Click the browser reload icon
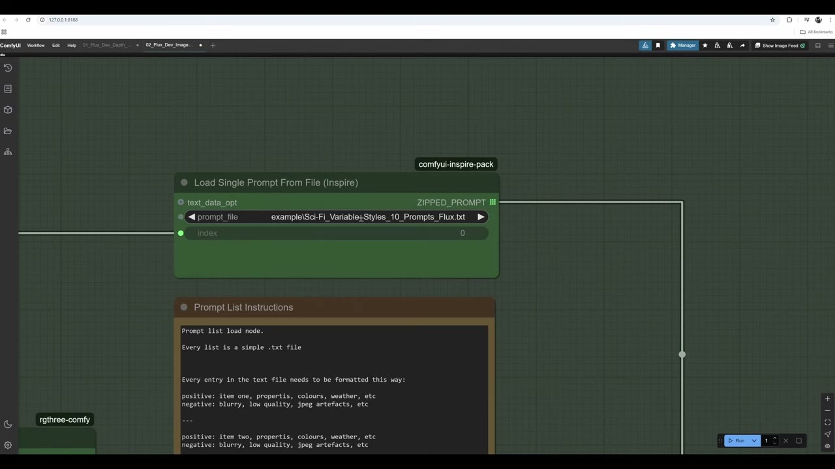 tap(28, 20)
